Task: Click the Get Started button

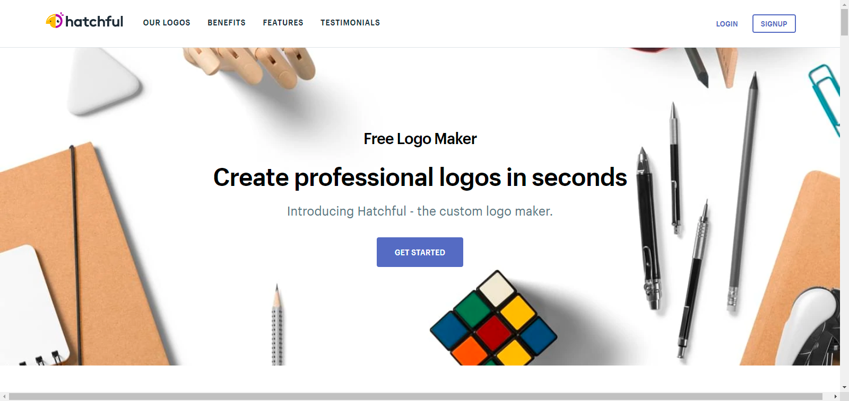Action: tap(420, 252)
